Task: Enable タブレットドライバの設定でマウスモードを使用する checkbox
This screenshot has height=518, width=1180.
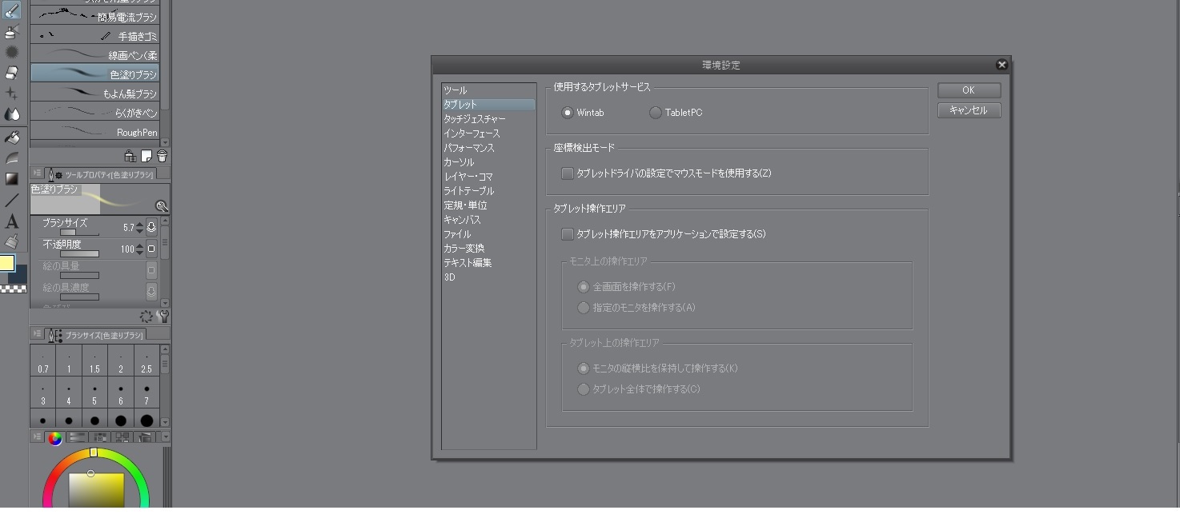Action: coord(568,173)
